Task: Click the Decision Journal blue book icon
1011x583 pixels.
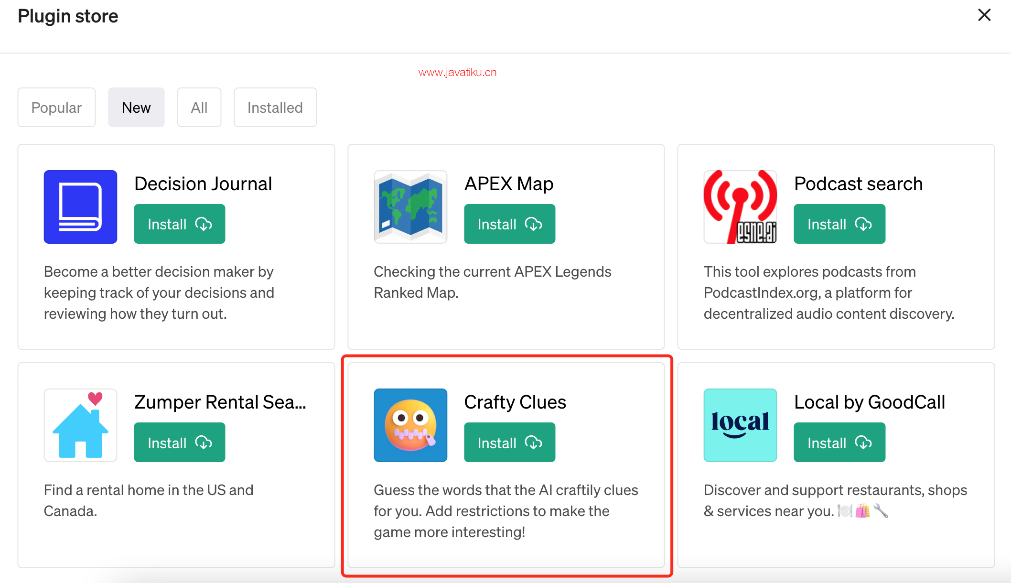Action: [x=81, y=207]
